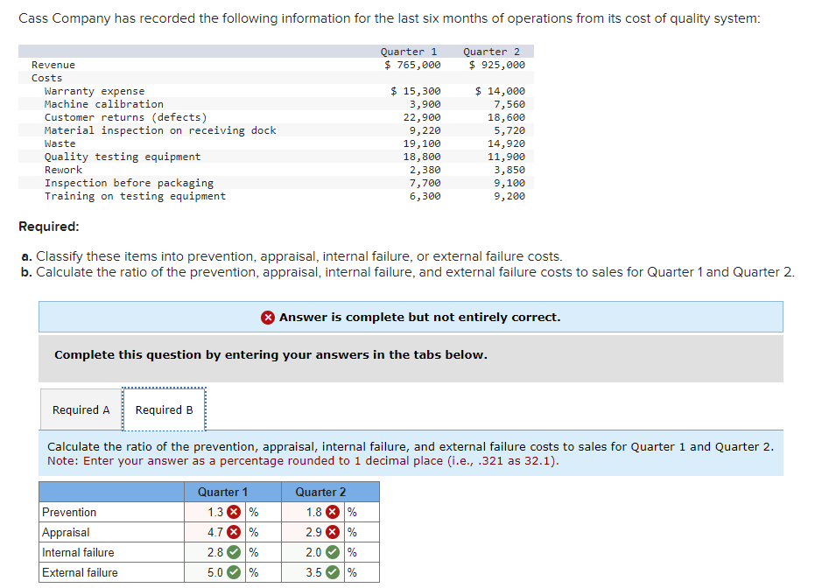Edit Appraisal Quarter 2 value 2.9
The image size is (815, 588).
(313, 532)
